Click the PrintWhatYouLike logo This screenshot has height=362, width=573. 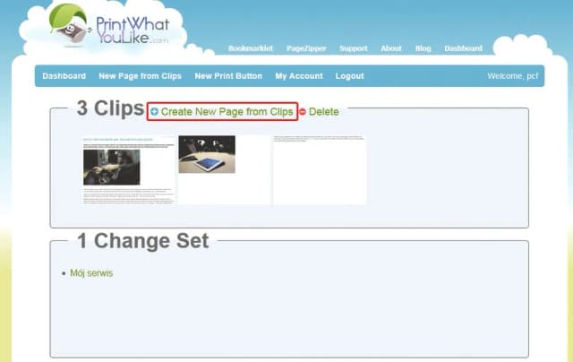(109, 25)
